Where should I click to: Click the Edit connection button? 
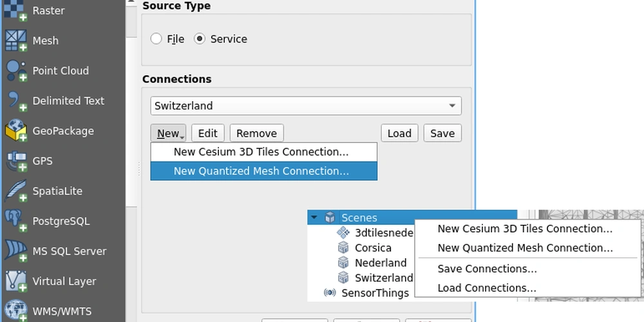pos(207,133)
